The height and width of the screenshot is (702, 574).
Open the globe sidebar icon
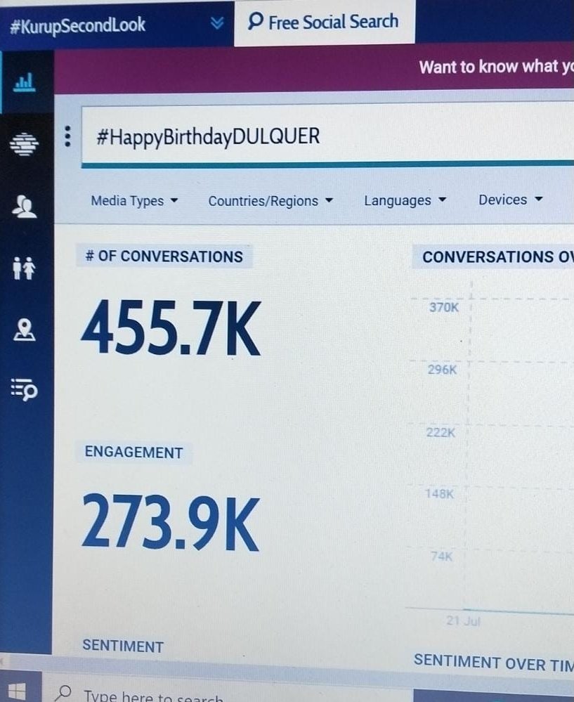pyautogui.click(x=24, y=144)
